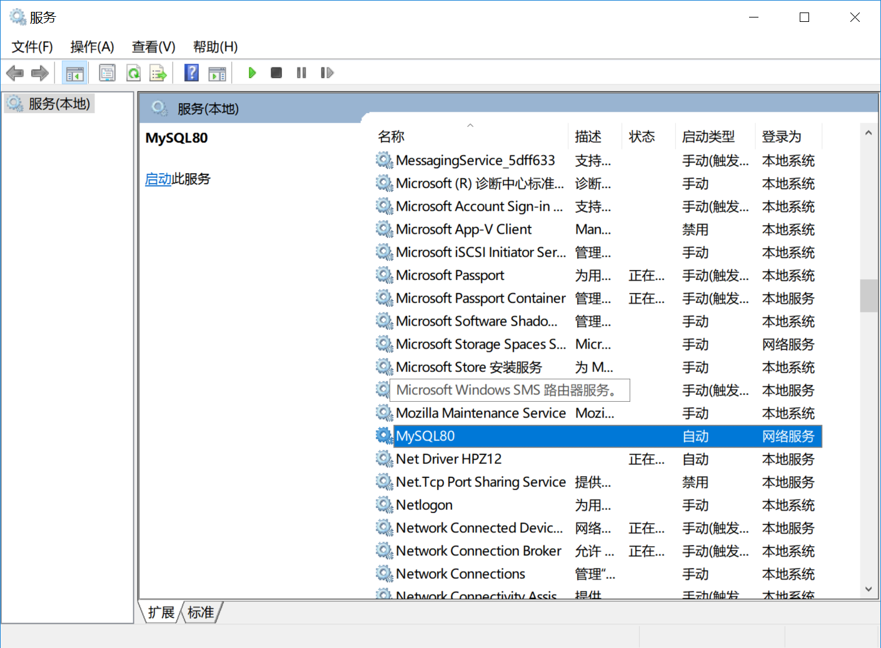This screenshot has height=648, width=881.
Task: Click the 启动 link to start the service
Action: point(158,179)
